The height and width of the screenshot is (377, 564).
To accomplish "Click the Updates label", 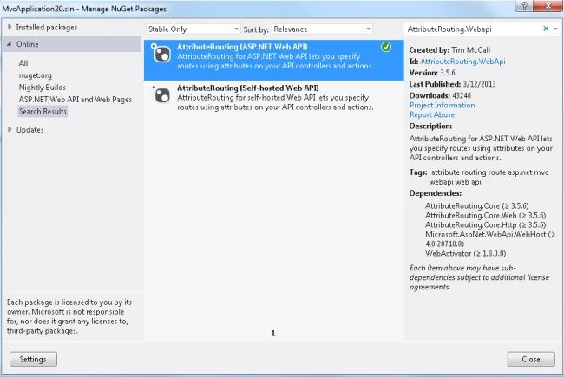I will tap(30, 130).
